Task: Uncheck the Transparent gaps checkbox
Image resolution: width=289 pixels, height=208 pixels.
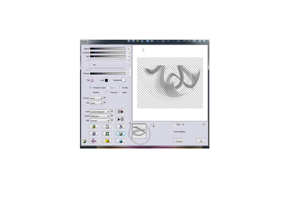Action: 91,87
